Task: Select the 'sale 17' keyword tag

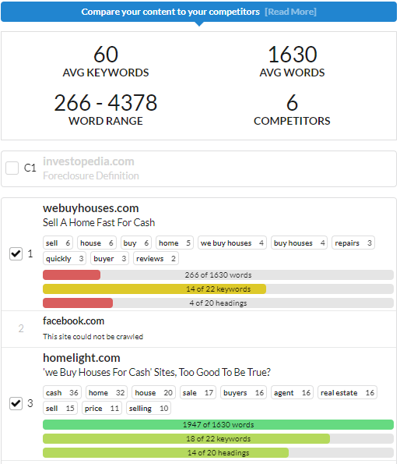Action: 198,393
